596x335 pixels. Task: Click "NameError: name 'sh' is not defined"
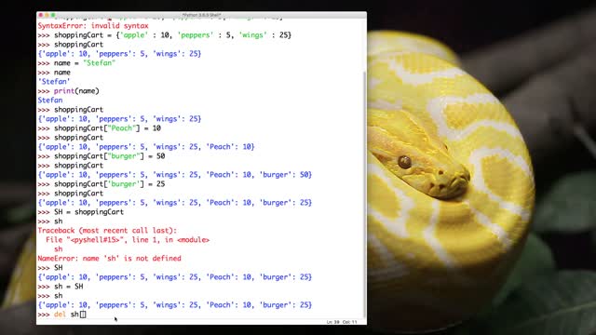click(110, 259)
